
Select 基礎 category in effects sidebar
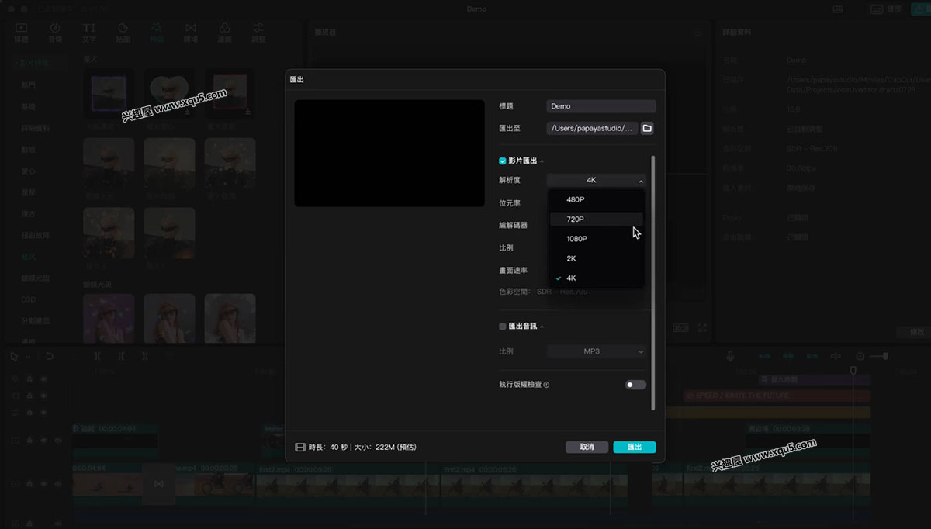(29, 106)
